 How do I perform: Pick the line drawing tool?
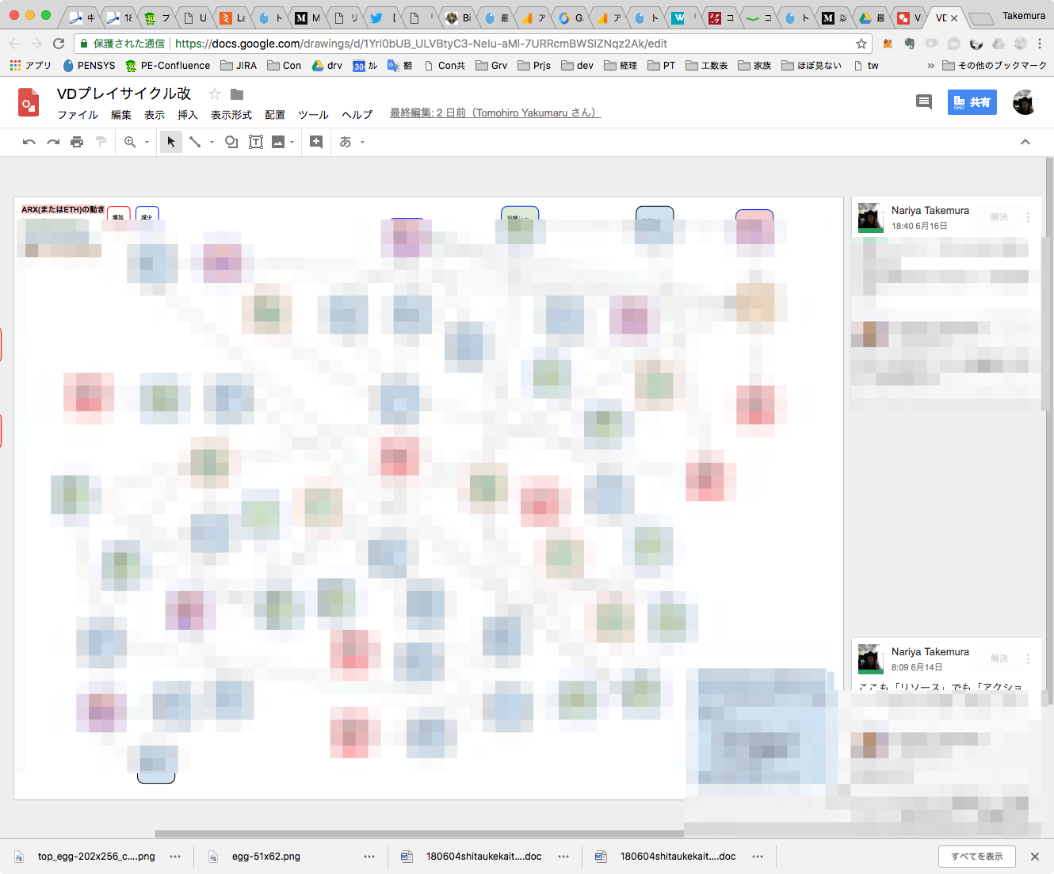[x=195, y=142]
